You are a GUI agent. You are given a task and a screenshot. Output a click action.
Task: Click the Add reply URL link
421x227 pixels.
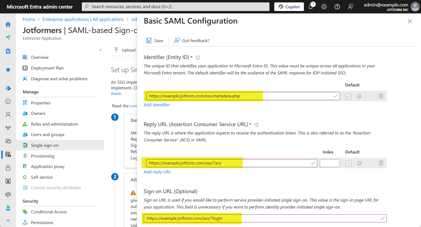(157, 172)
